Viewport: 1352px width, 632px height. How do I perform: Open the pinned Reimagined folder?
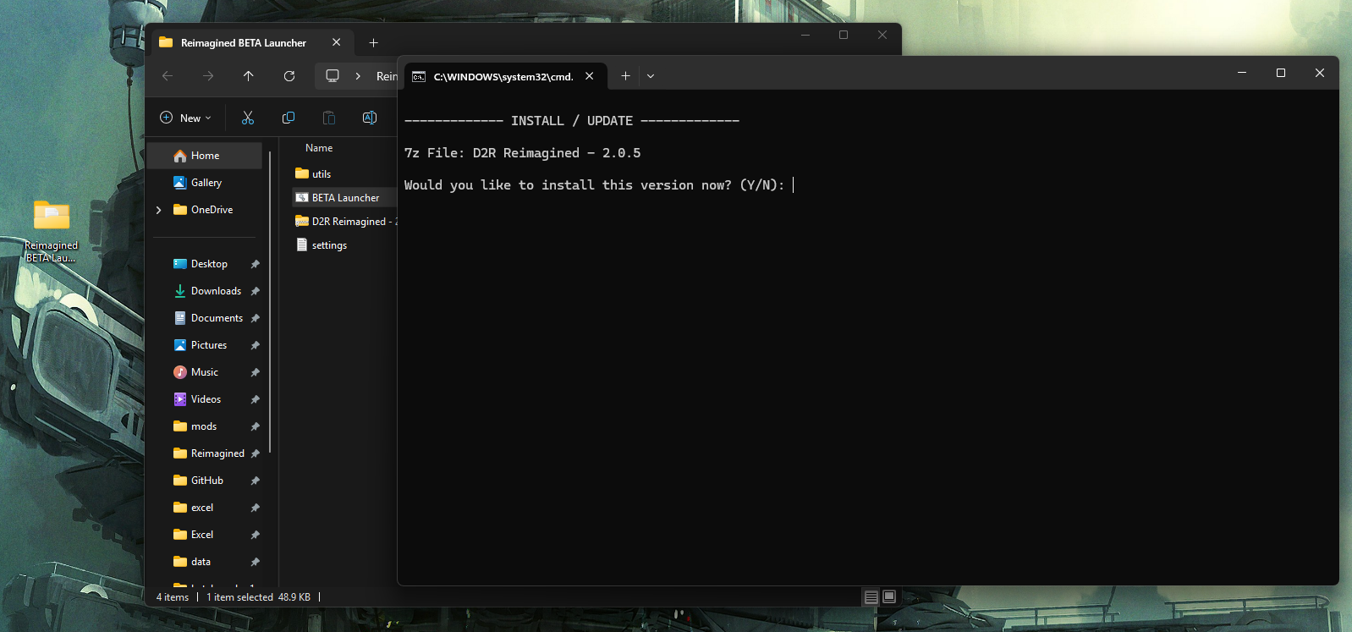pyautogui.click(x=217, y=453)
